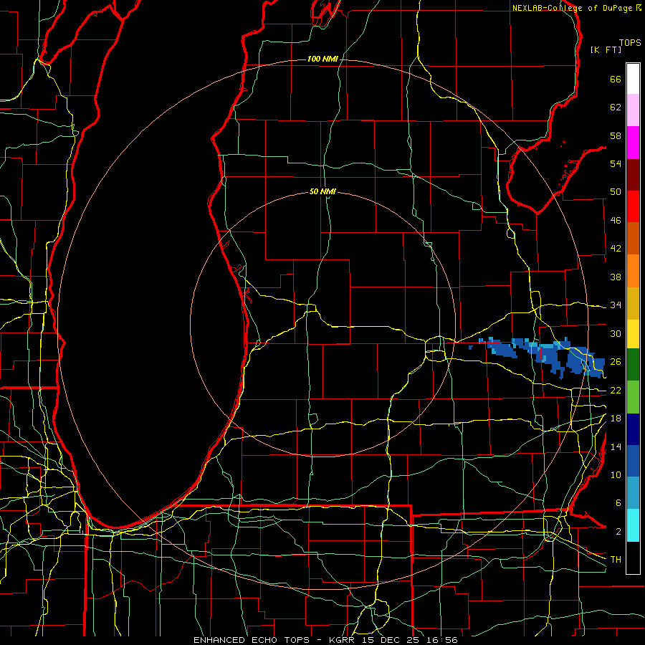Select the 46 legend value
Image resolution: width=645 pixels, height=645 pixels.
coord(616,221)
